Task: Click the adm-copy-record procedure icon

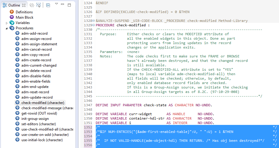Action: [18, 54]
